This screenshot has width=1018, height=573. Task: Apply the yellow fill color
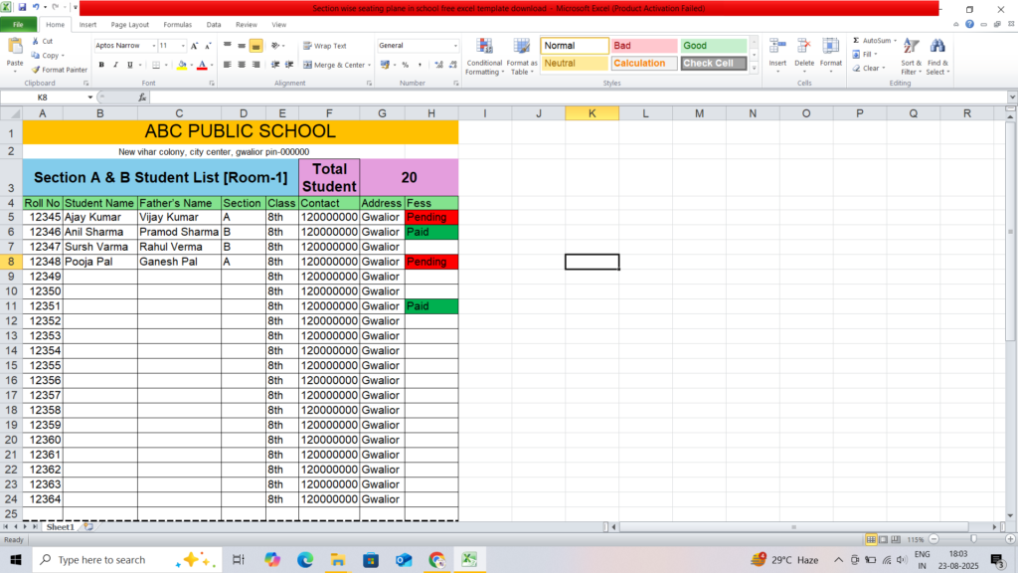[179, 65]
